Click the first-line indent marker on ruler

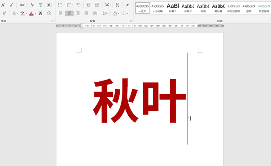point(81,24)
